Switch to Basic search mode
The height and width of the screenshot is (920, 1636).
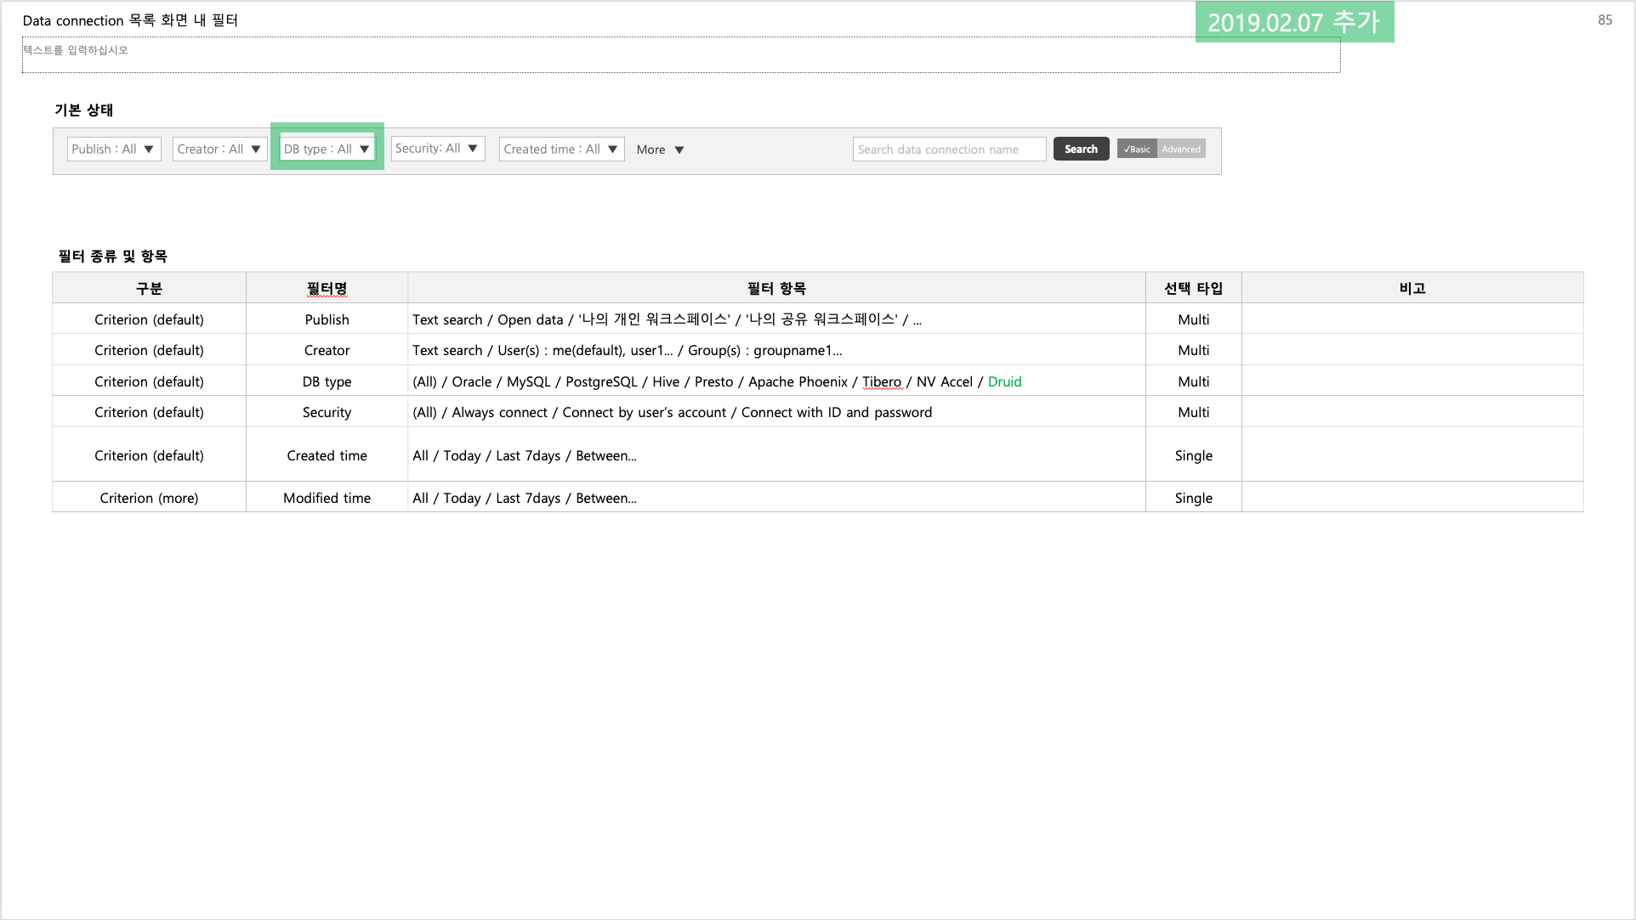1137,149
